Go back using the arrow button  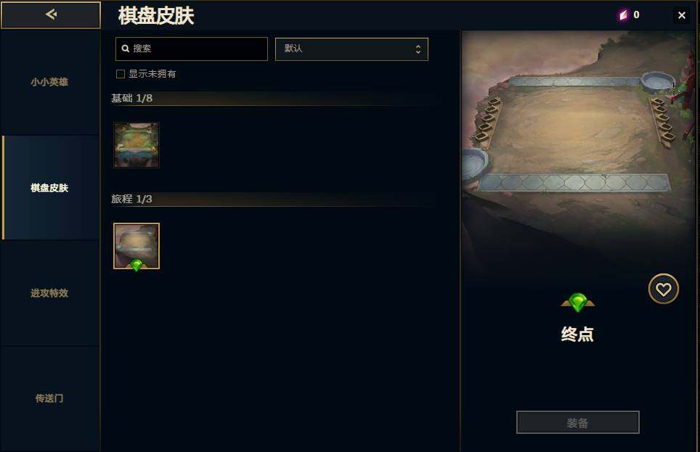tap(51, 15)
